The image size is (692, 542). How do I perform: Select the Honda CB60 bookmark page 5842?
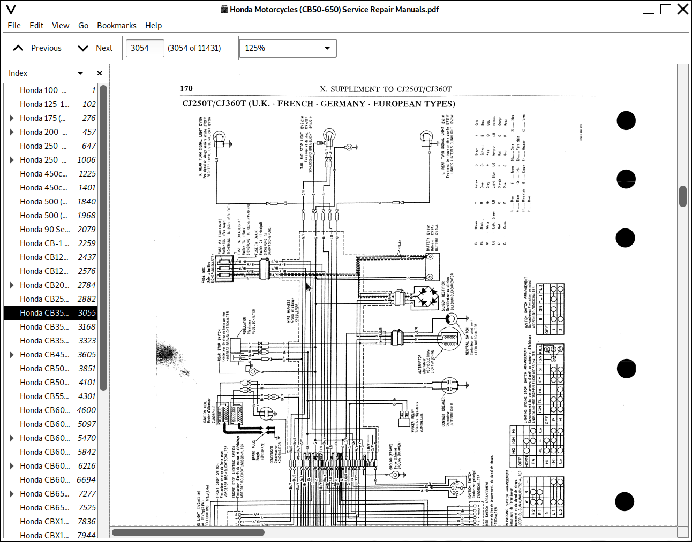[x=51, y=452]
